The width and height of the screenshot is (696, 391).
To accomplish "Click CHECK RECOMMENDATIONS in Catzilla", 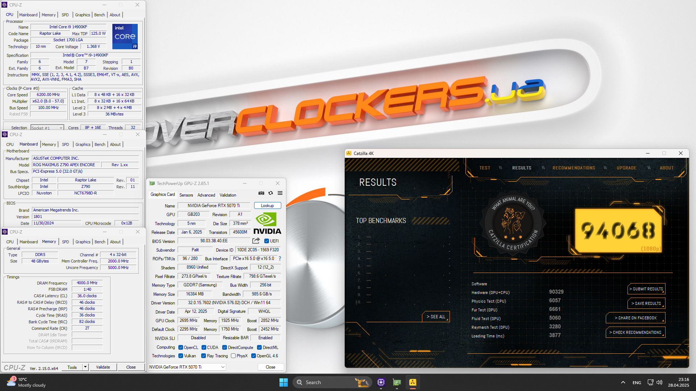I will point(635,332).
